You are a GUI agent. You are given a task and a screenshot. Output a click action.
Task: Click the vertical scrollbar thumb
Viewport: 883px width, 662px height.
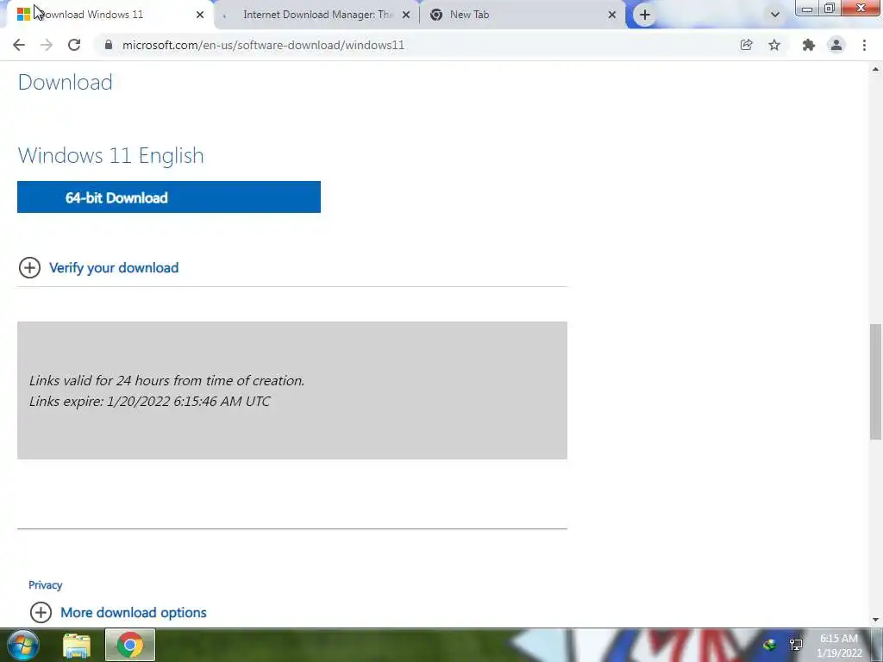click(x=876, y=382)
